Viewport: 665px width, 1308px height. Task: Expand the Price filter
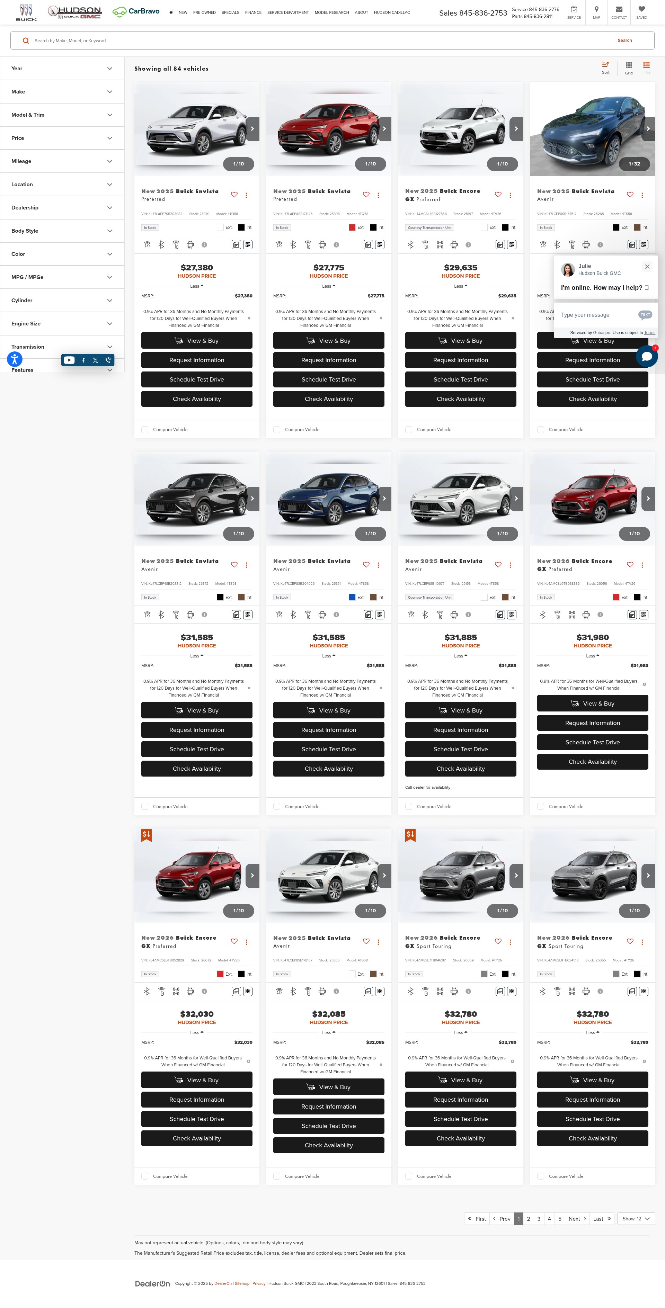click(62, 138)
